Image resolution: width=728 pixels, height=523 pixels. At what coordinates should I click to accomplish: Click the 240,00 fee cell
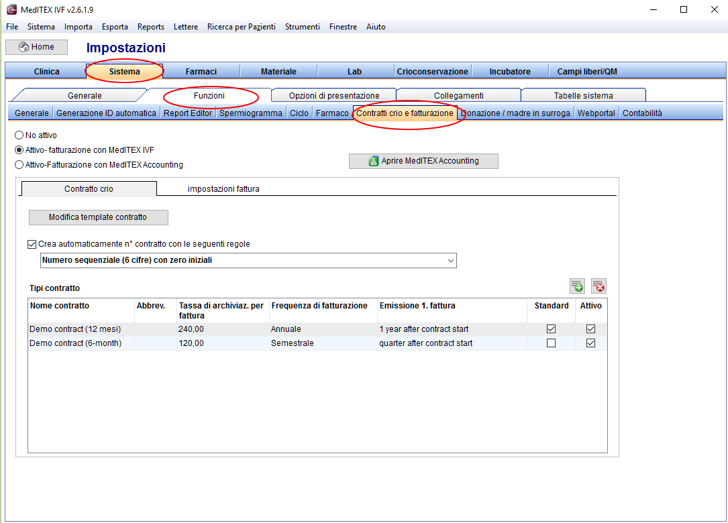click(x=223, y=329)
